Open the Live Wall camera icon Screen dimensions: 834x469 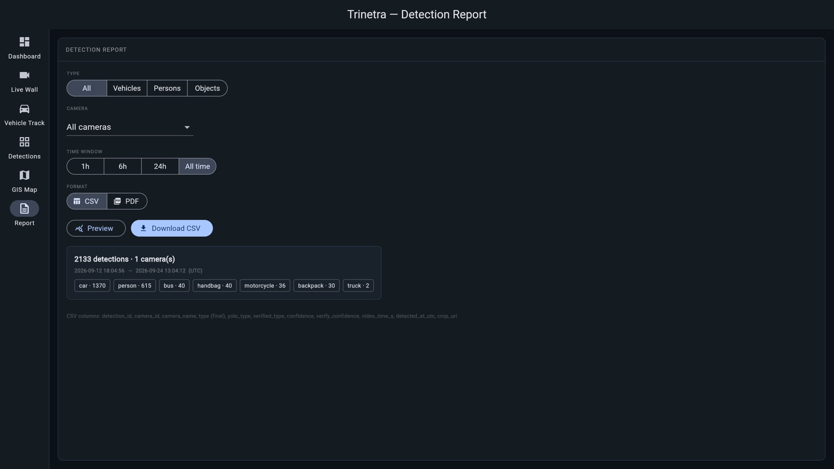pyautogui.click(x=24, y=75)
